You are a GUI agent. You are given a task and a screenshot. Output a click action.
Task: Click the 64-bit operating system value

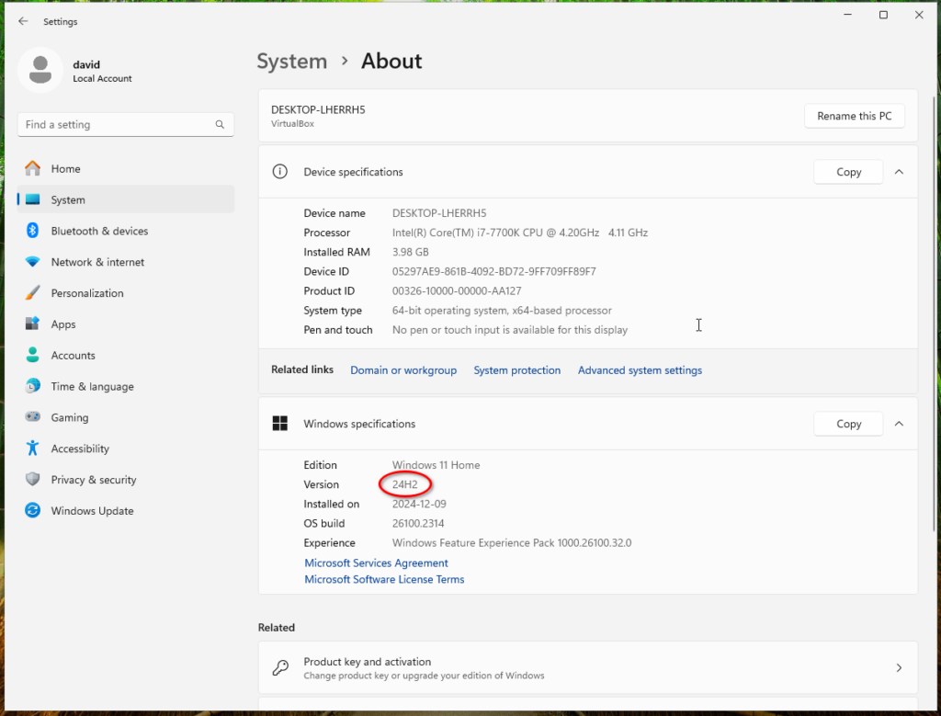pos(502,311)
